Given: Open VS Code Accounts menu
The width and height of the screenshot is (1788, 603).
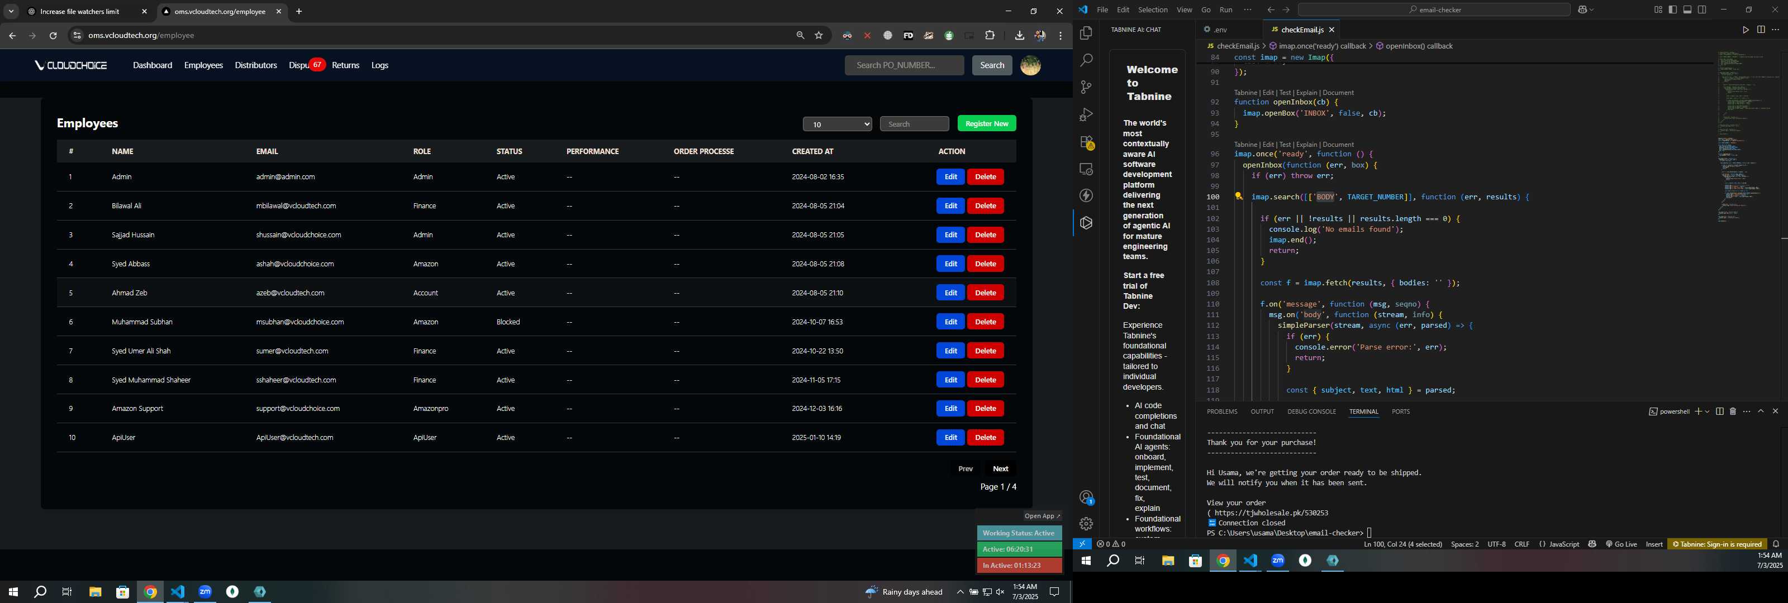Looking at the screenshot, I should point(1086,497).
